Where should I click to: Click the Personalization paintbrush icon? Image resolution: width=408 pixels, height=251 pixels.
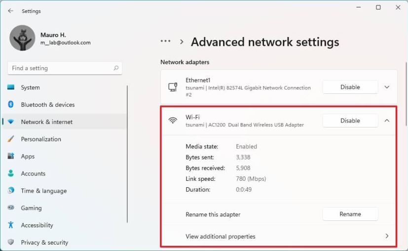[11, 139]
